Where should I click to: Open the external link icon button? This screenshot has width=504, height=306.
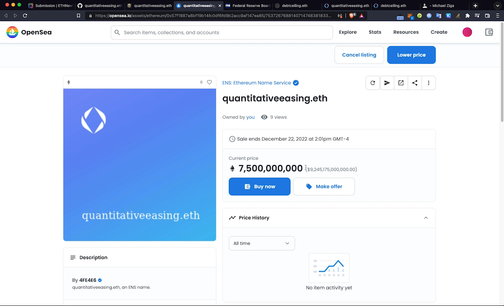[x=401, y=83]
